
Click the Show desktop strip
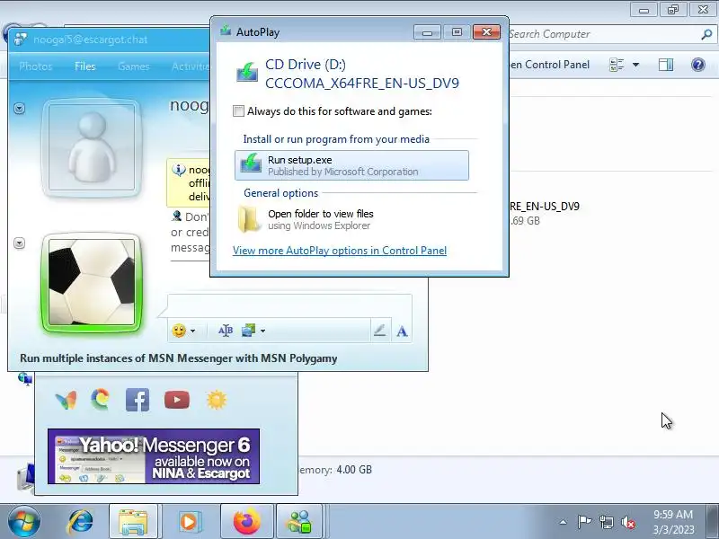coord(713,522)
